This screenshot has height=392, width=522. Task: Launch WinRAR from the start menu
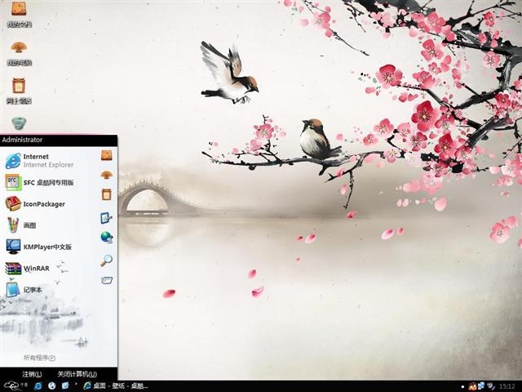[x=27, y=268]
